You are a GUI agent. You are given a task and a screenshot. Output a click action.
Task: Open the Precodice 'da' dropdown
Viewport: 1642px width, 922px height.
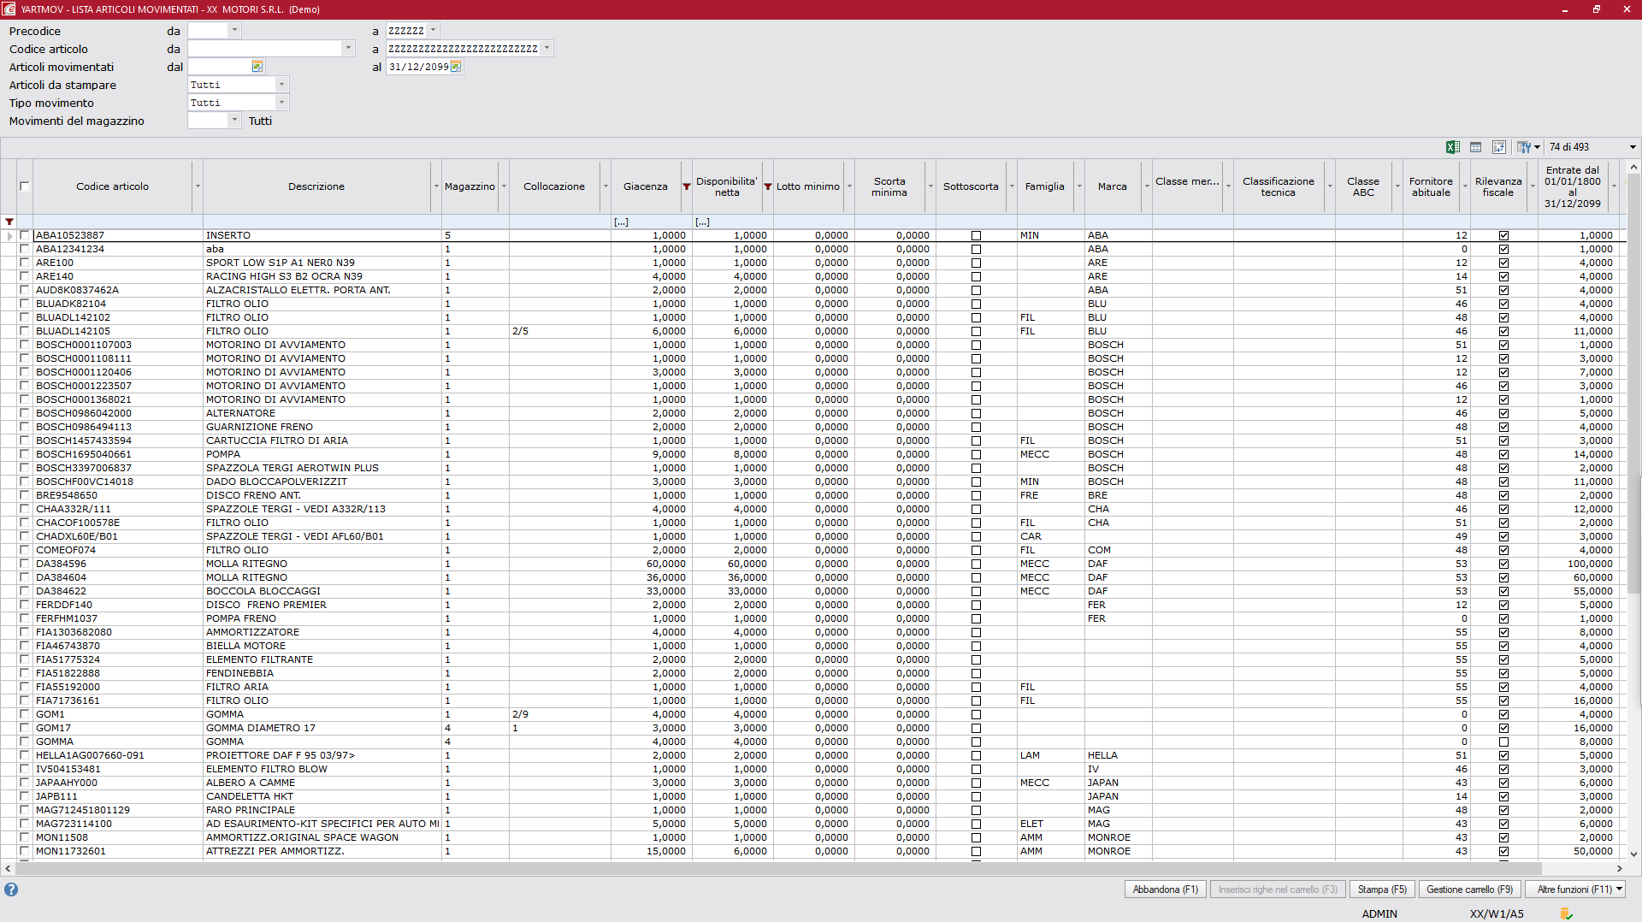[235, 30]
